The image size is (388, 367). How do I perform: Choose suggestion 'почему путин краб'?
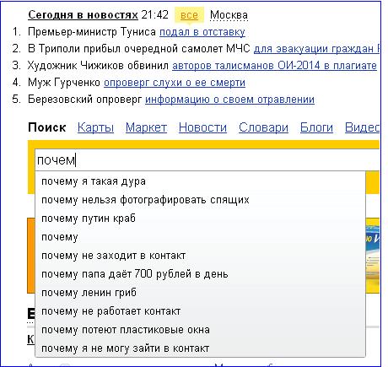point(200,219)
